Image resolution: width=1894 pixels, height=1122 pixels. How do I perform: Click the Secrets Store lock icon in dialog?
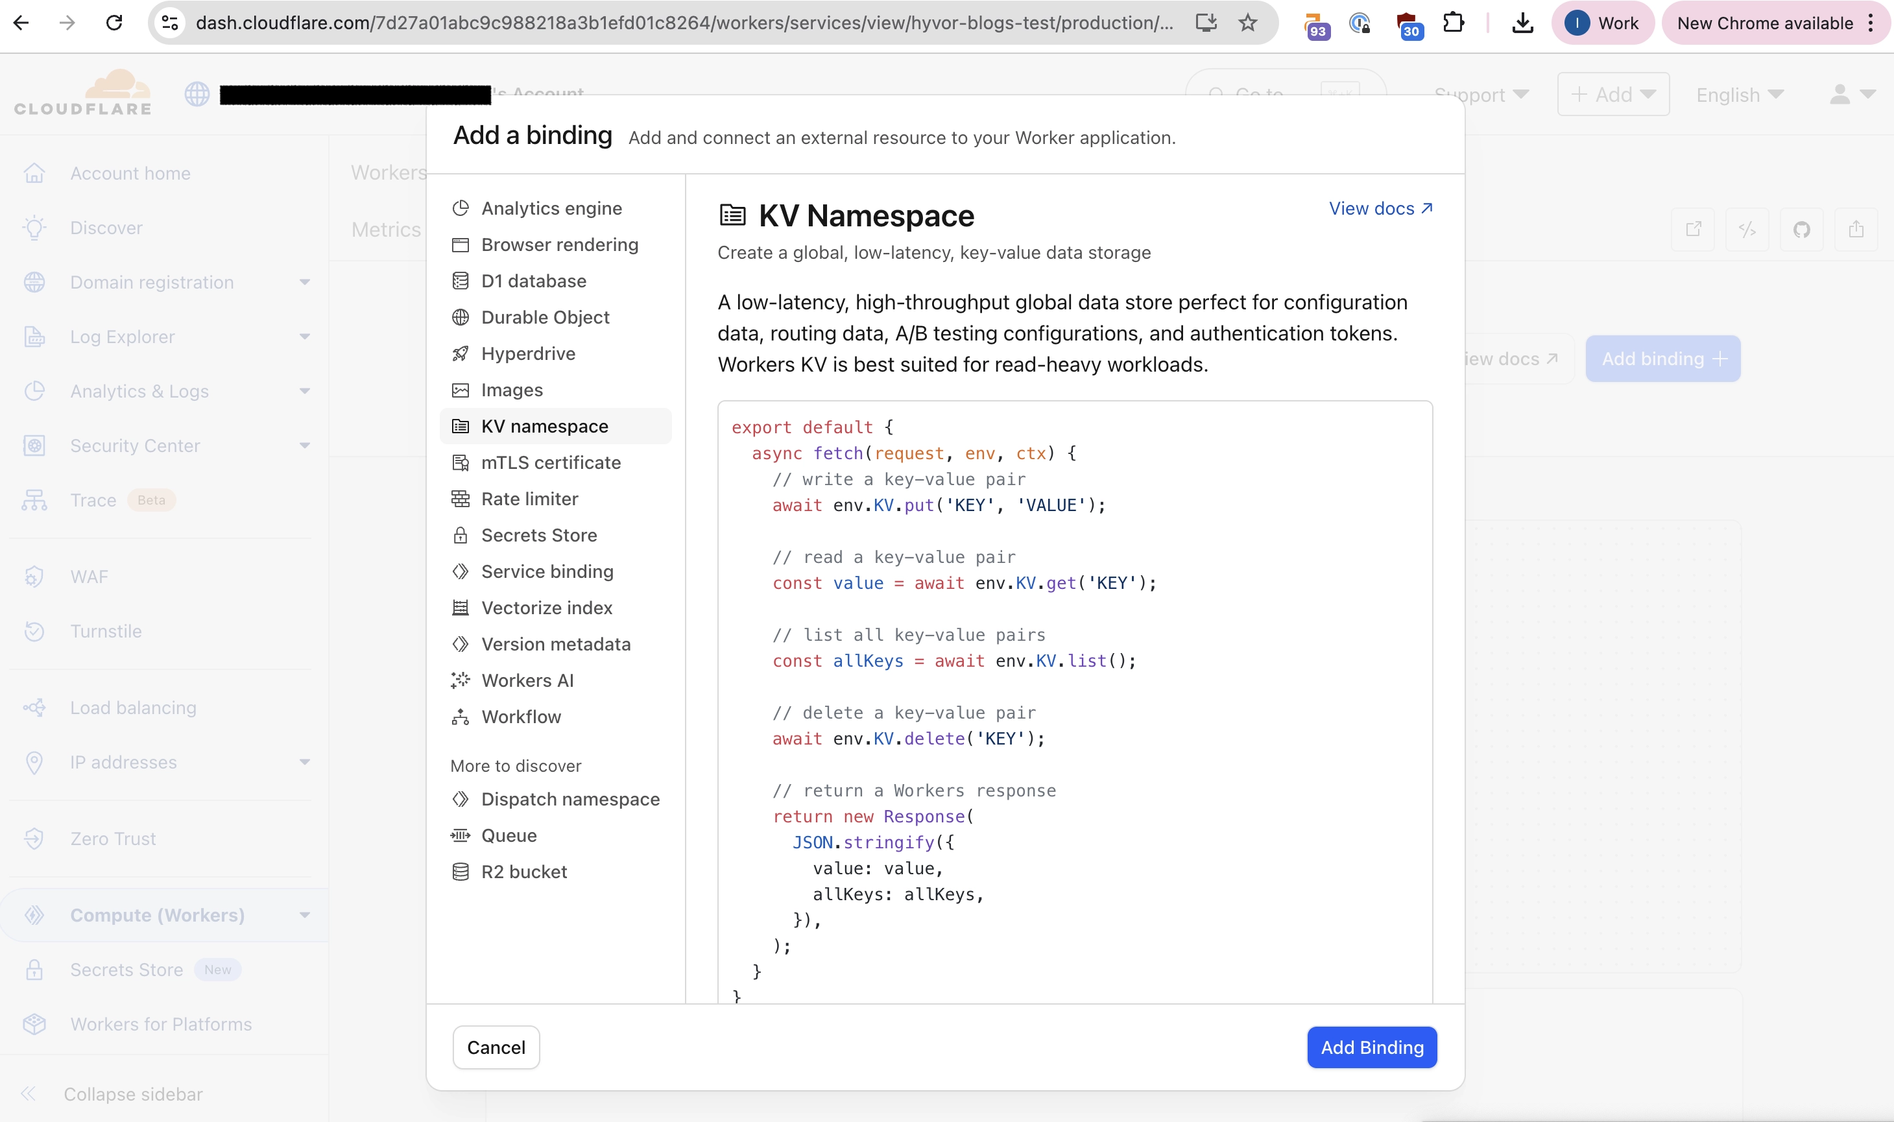461,535
